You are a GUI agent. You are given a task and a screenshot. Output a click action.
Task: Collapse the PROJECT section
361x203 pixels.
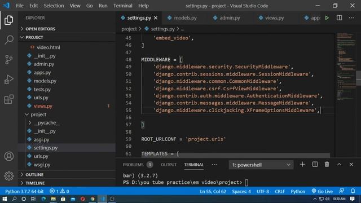[67, 37]
